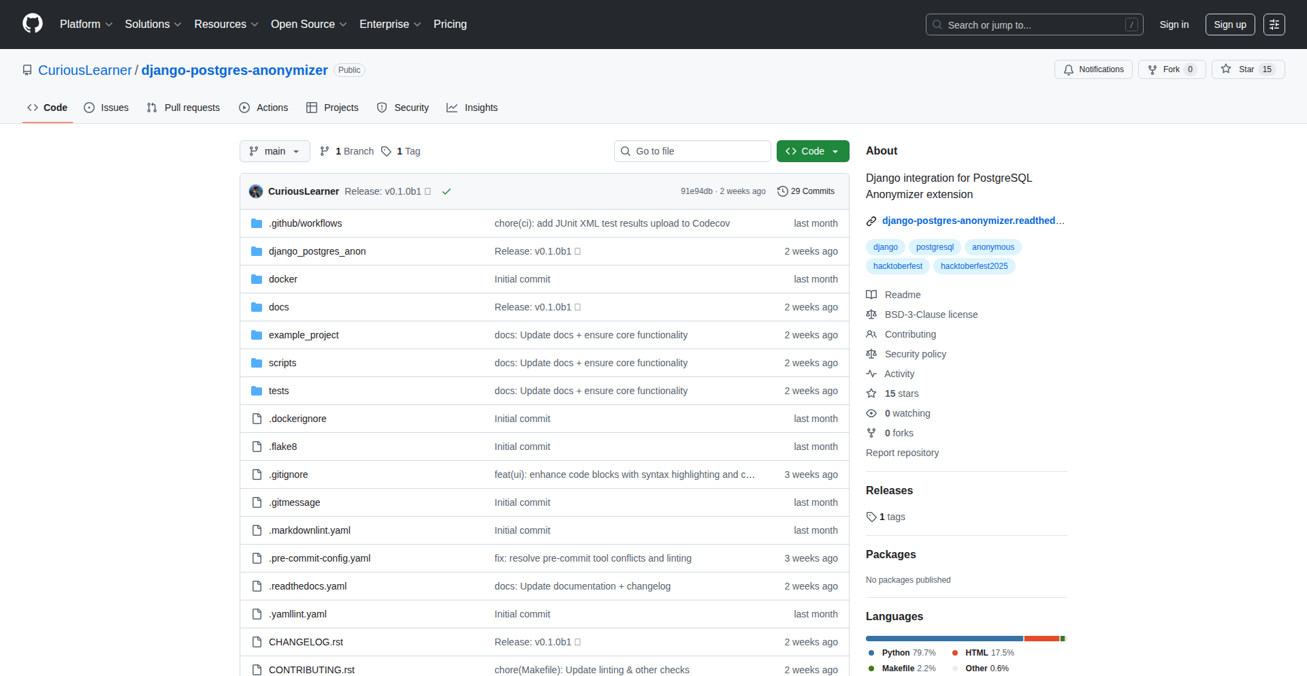Click the green commit status checkmark

point(447,191)
